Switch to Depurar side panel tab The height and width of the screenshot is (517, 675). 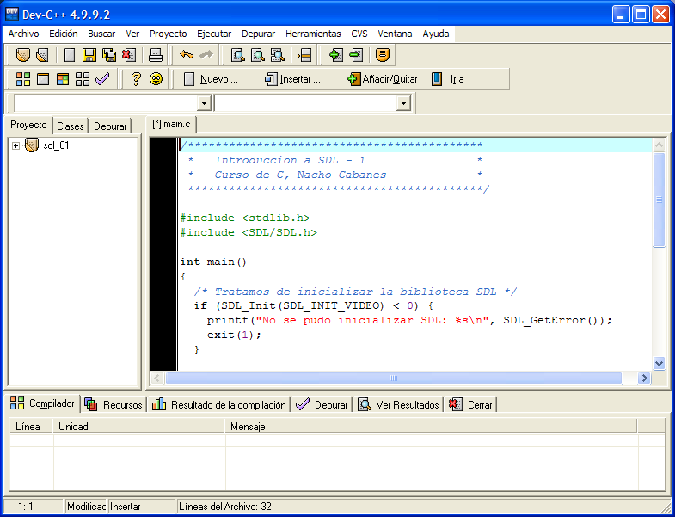(x=110, y=126)
